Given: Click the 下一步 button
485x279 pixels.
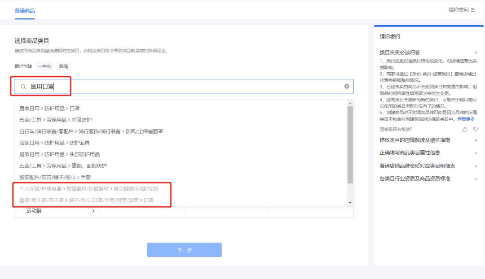Looking at the screenshot, I should tap(184, 250).
